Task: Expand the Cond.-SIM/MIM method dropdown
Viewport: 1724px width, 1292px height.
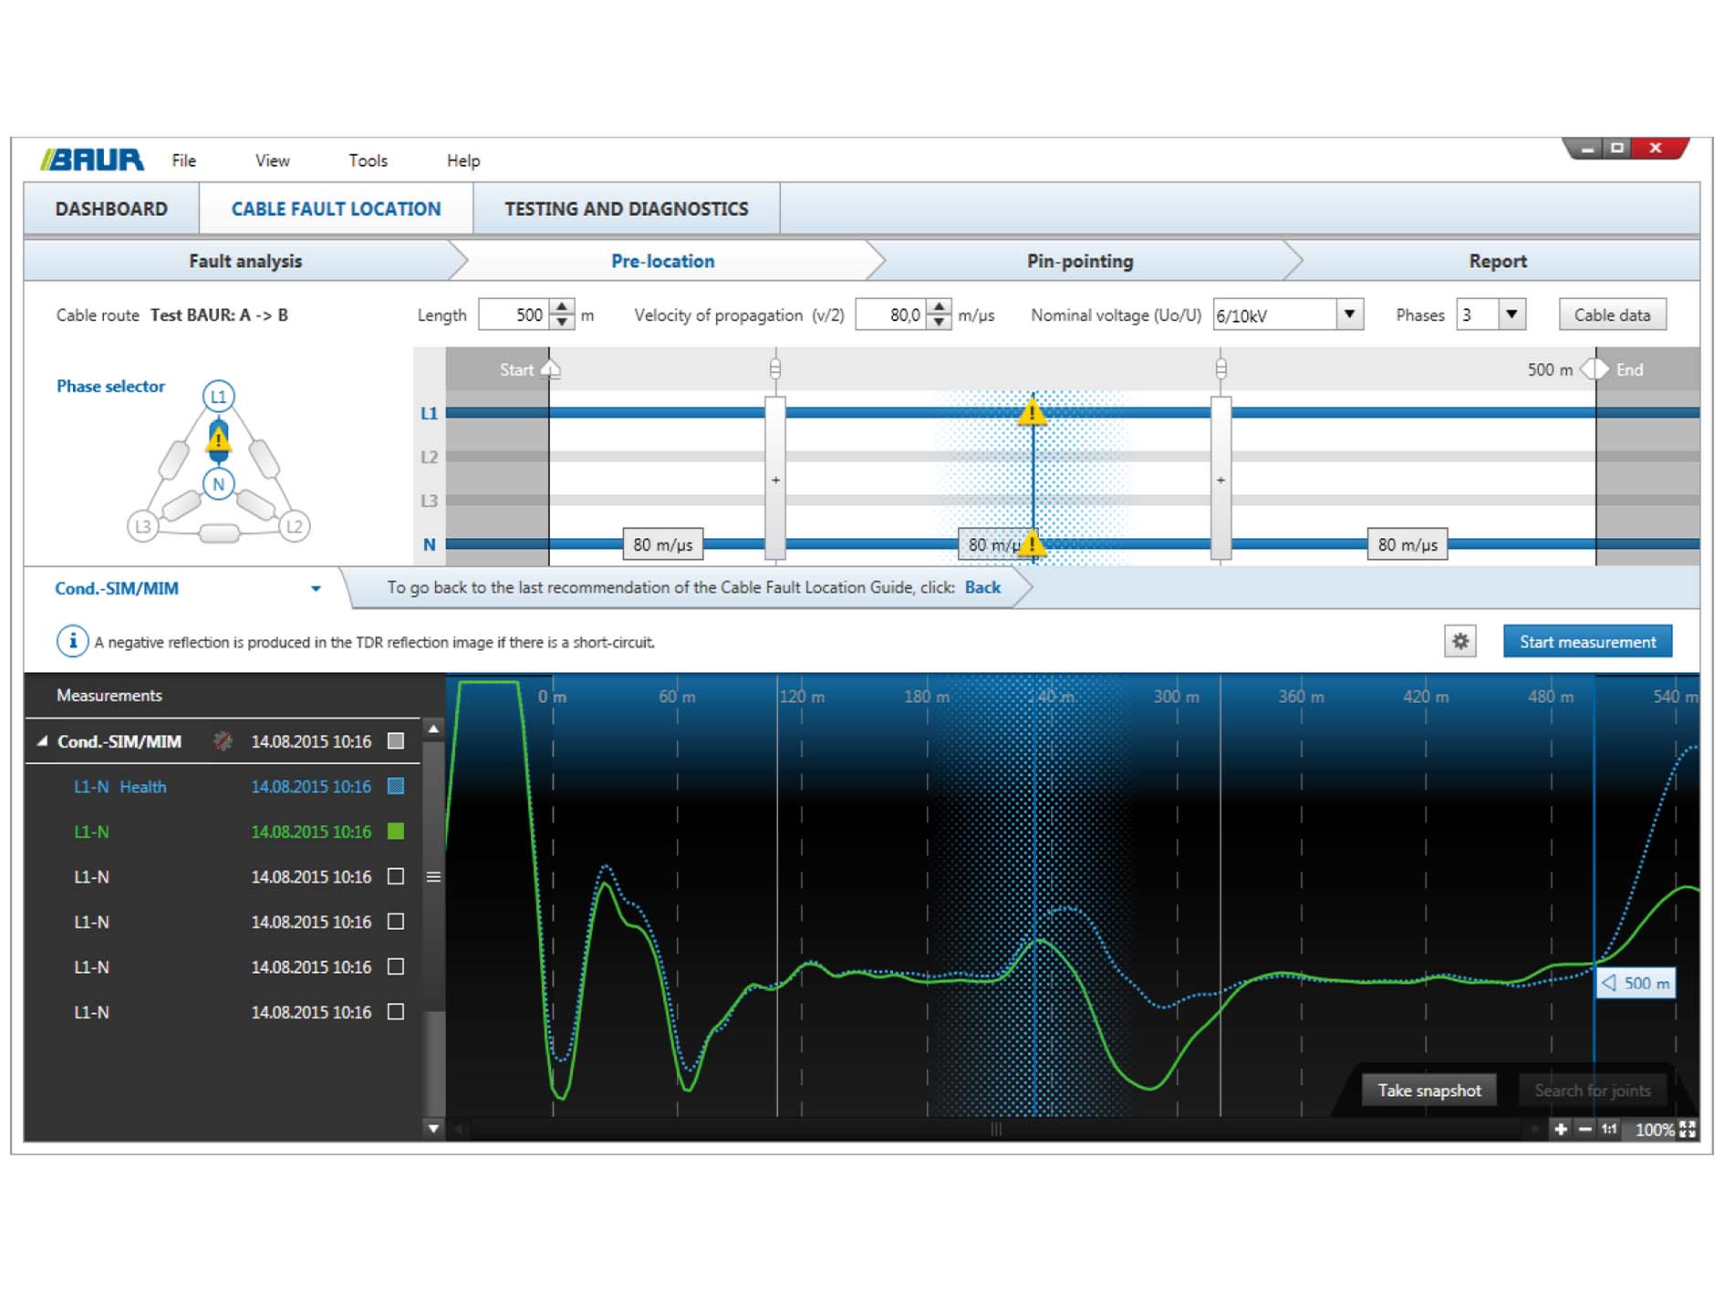Action: (x=316, y=589)
